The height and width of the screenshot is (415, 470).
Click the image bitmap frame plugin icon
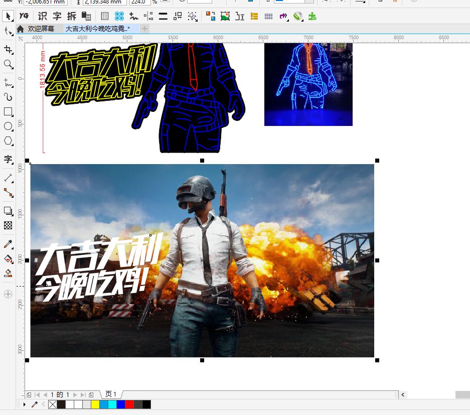pyautogui.click(x=225, y=16)
